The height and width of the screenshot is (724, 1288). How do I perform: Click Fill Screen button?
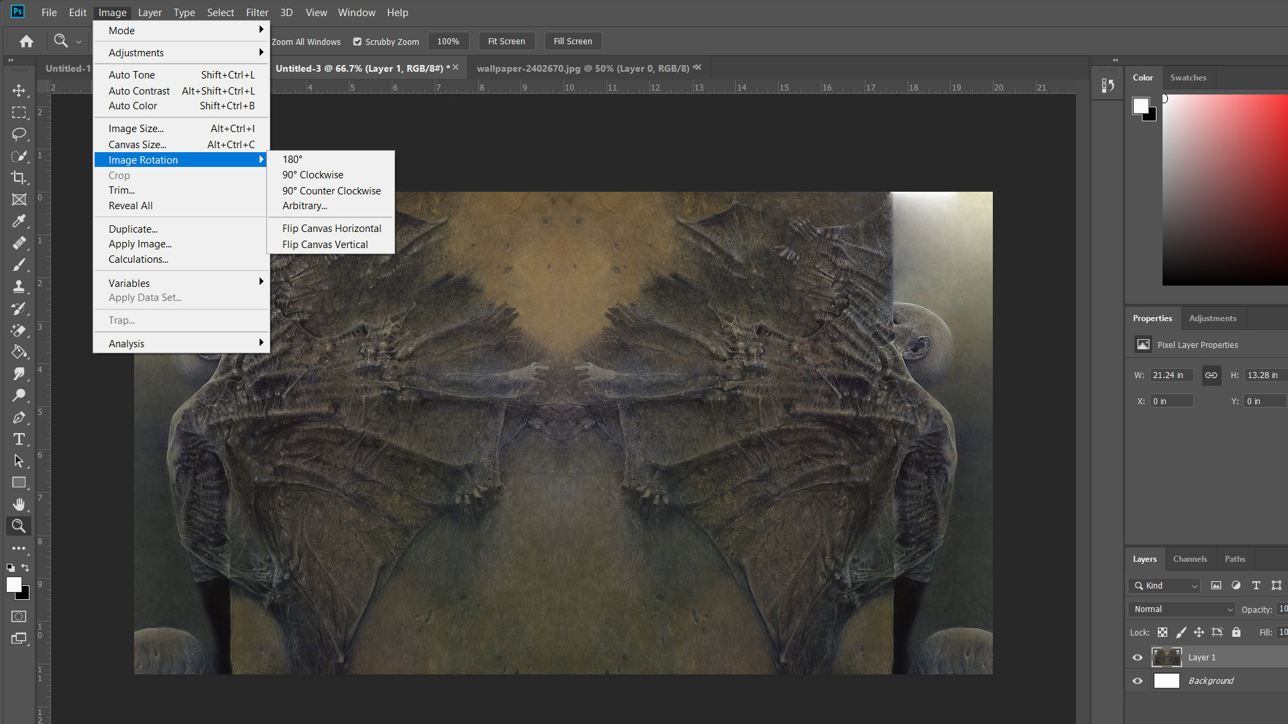coord(574,41)
